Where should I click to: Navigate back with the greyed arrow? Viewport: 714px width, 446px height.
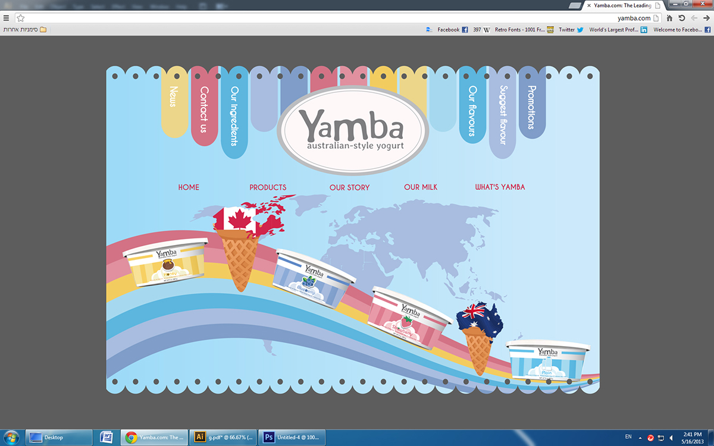tap(694, 18)
